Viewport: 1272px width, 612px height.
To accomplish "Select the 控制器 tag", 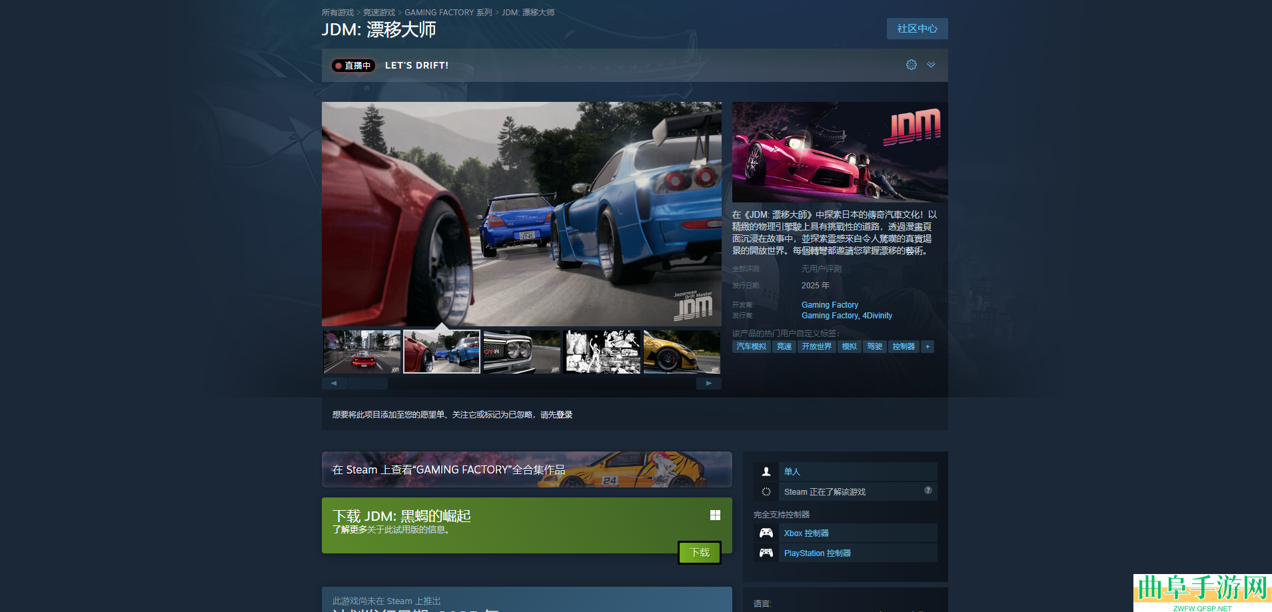I will (x=904, y=346).
